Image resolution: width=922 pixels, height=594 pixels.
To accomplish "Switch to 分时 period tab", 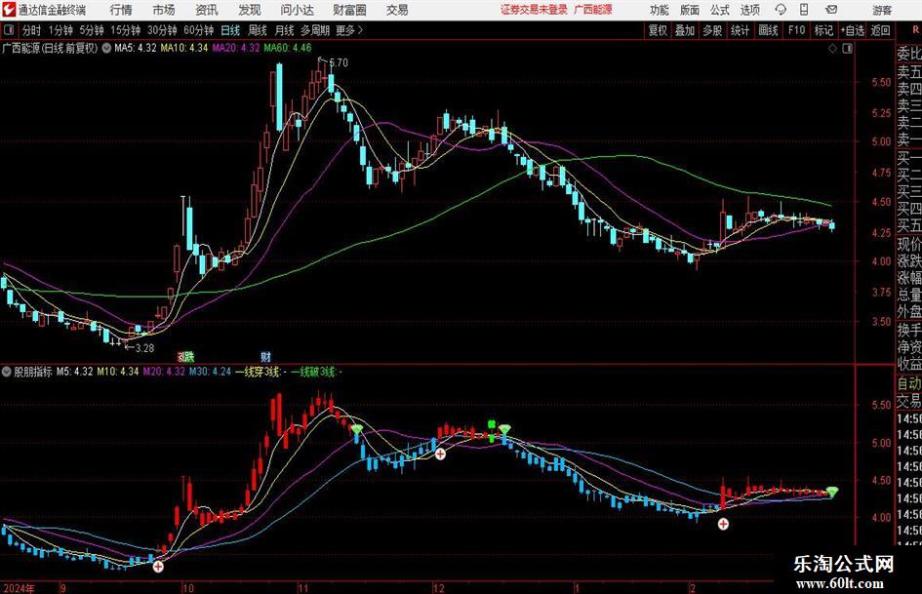I will pos(32,30).
